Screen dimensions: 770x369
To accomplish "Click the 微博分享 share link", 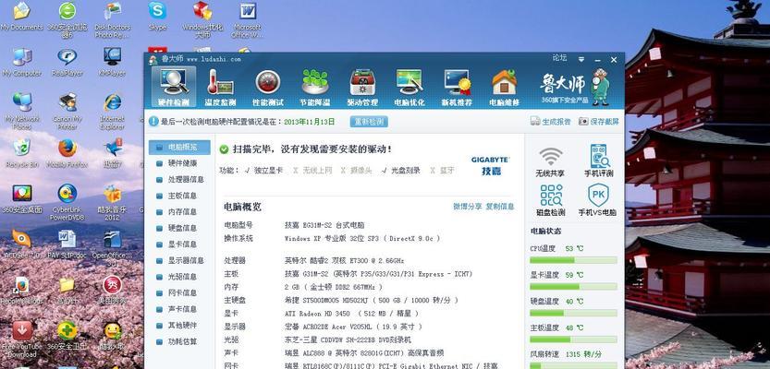I will (x=467, y=207).
